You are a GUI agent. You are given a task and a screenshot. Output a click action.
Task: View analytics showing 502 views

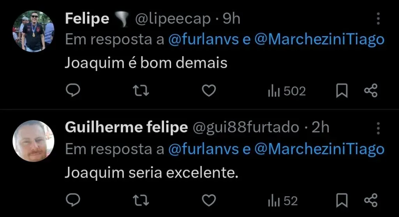(286, 91)
